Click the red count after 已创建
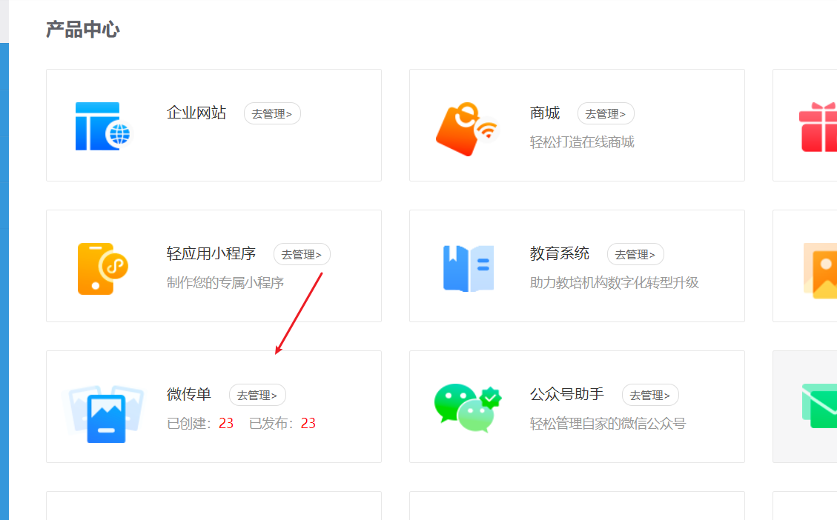 pos(226,424)
